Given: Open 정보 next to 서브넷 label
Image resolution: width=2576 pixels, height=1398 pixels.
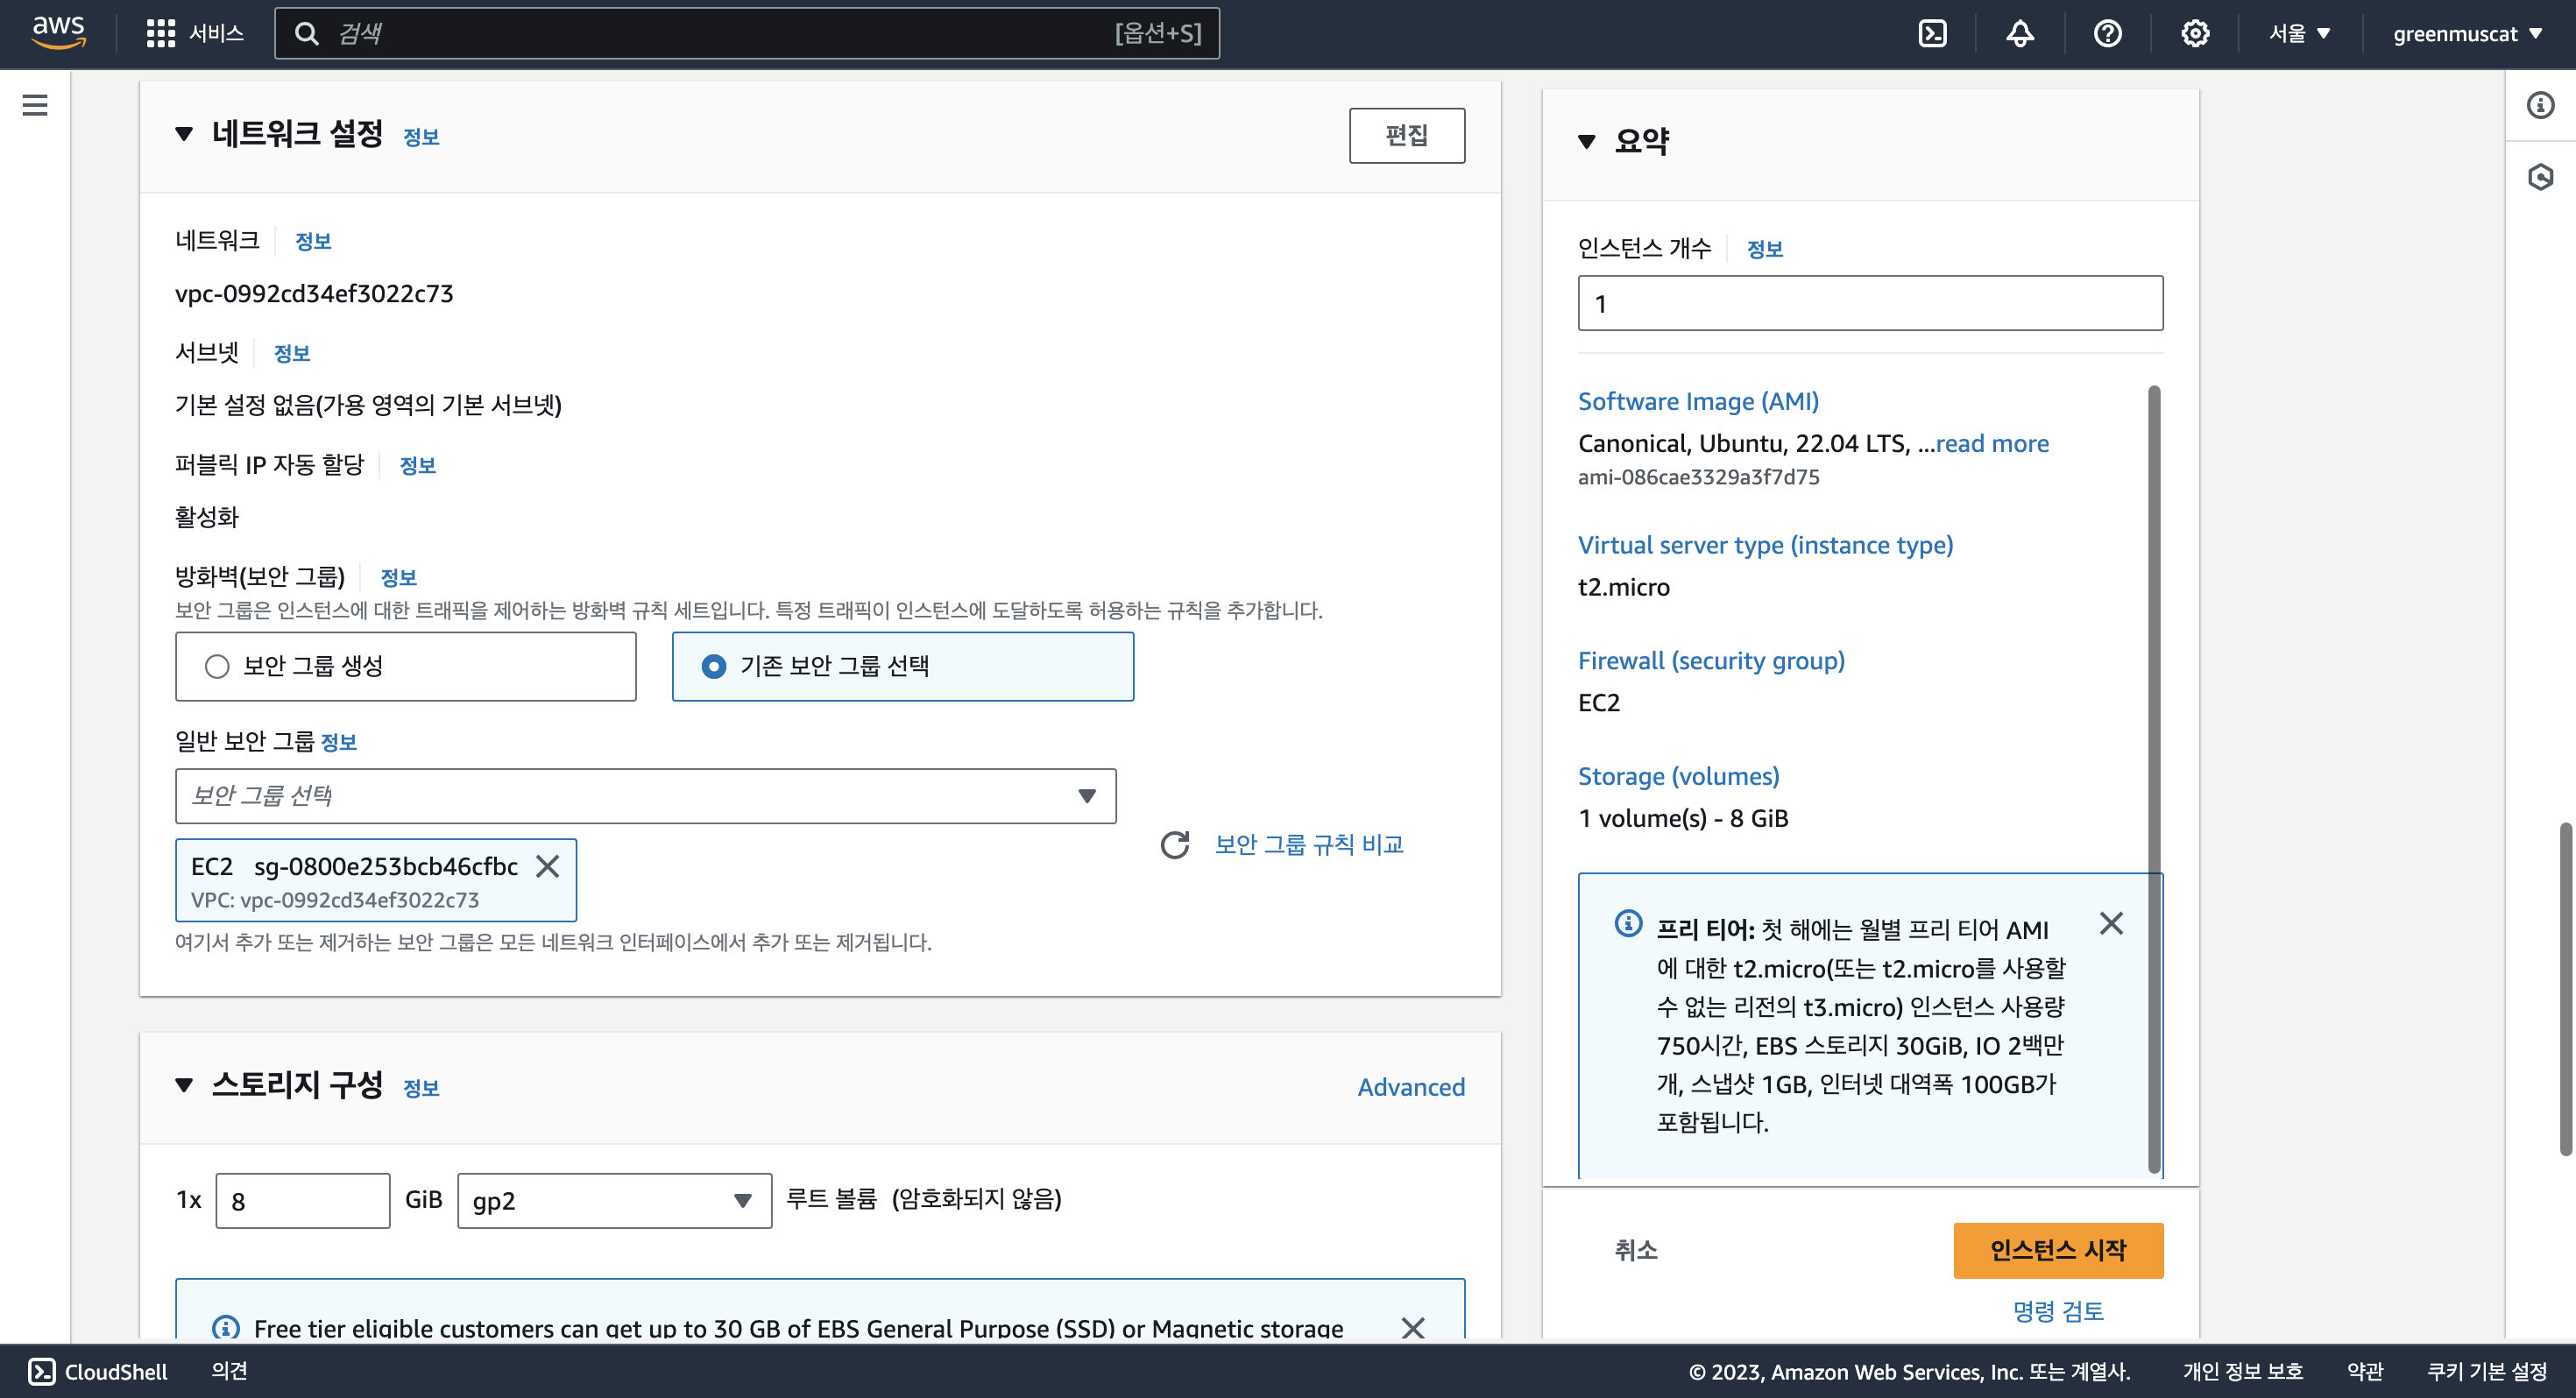Looking at the screenshot, I should point(291,353).
